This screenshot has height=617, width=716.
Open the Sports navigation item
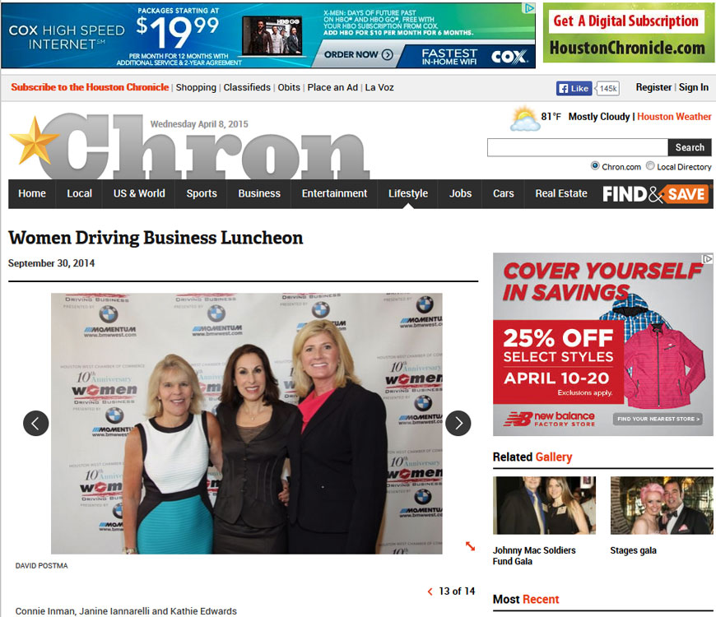[x=202, y=193]
